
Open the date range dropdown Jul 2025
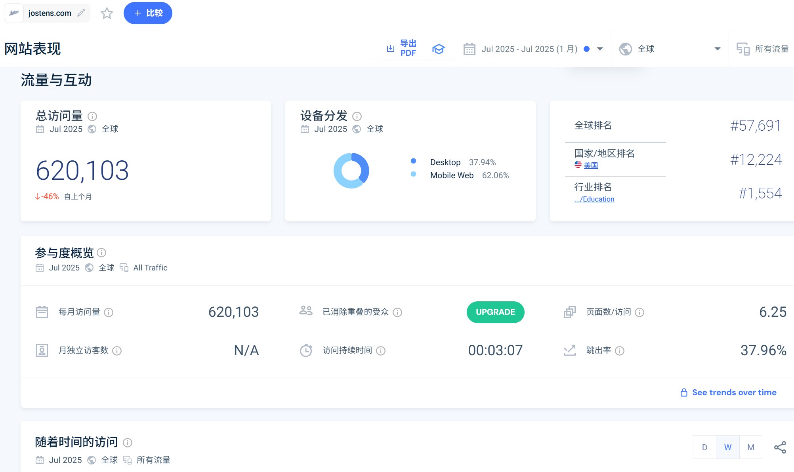coord(533,49)
